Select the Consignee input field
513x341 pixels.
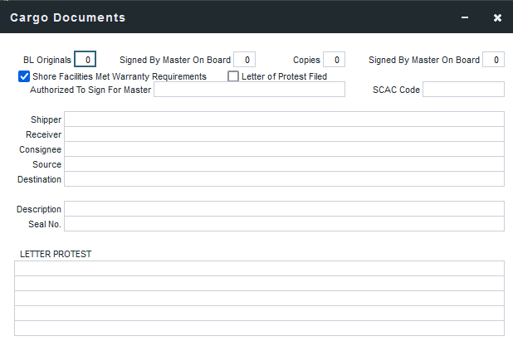(x=284, y=149)
